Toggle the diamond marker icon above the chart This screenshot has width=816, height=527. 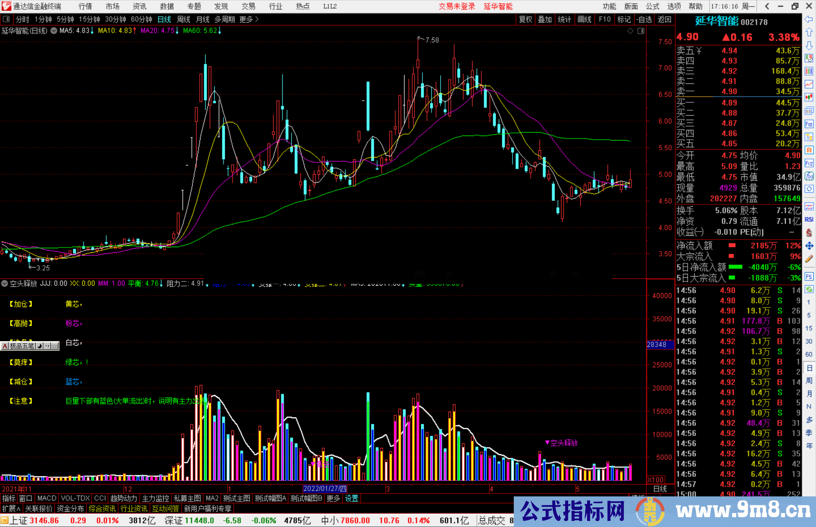pos(631,31)
